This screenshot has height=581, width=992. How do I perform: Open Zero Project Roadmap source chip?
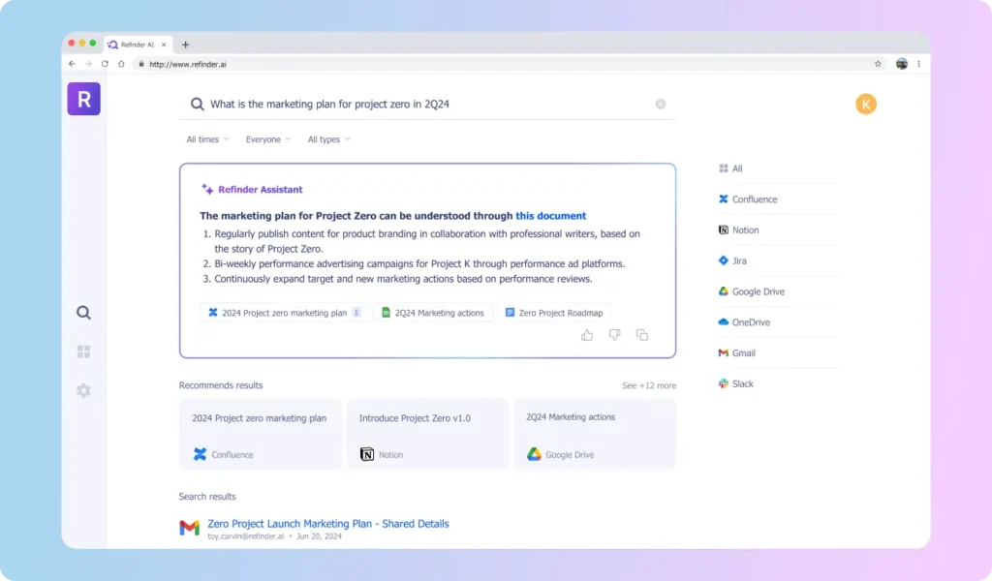point(554,313)
